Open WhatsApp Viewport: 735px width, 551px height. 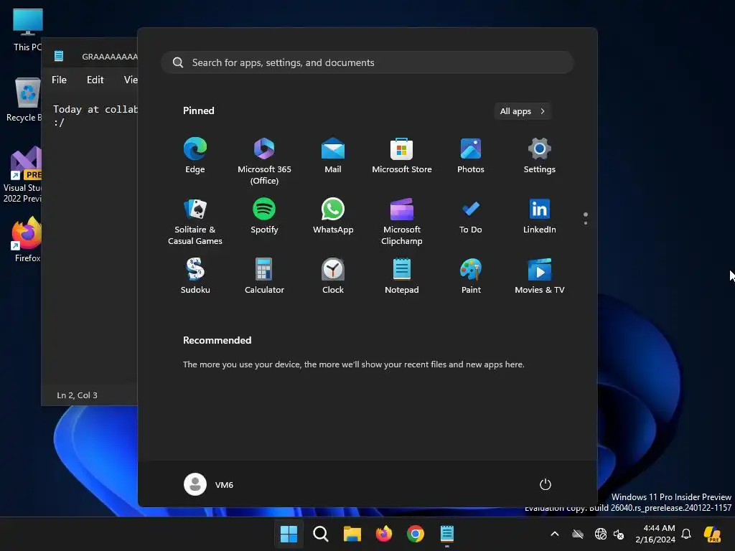point(333,217)
